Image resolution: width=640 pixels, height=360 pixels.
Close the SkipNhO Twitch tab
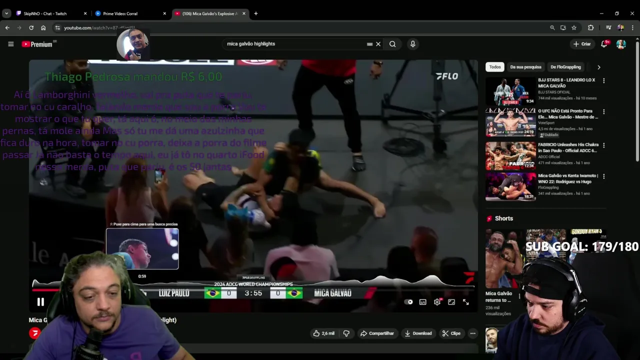pyautogui.click(x=85, y=13)
